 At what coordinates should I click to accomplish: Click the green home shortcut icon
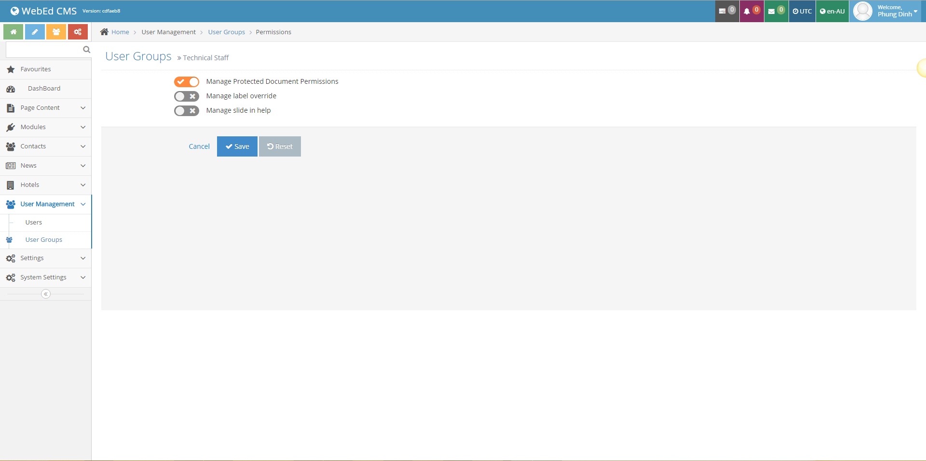(x=14, y=32)
